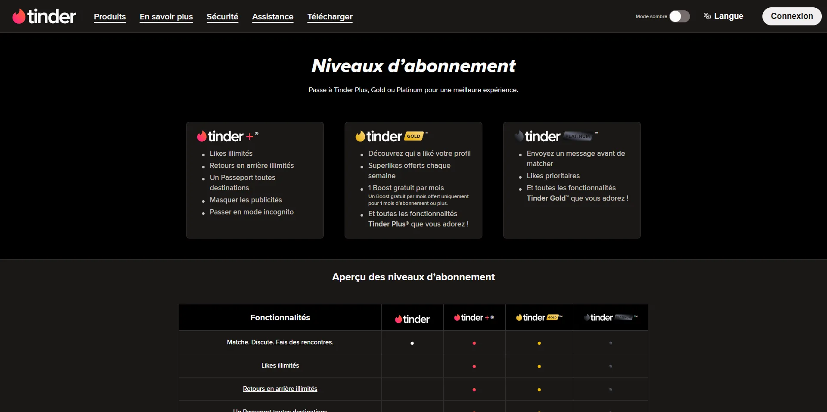This screenshot has height=412, width=827.
Task: Click Retours en arrière illimités in the Tinder+ card
Action: click(252, 165)
